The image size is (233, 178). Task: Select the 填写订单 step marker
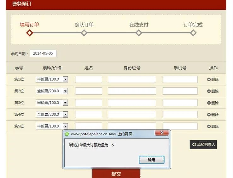point(30,33)
